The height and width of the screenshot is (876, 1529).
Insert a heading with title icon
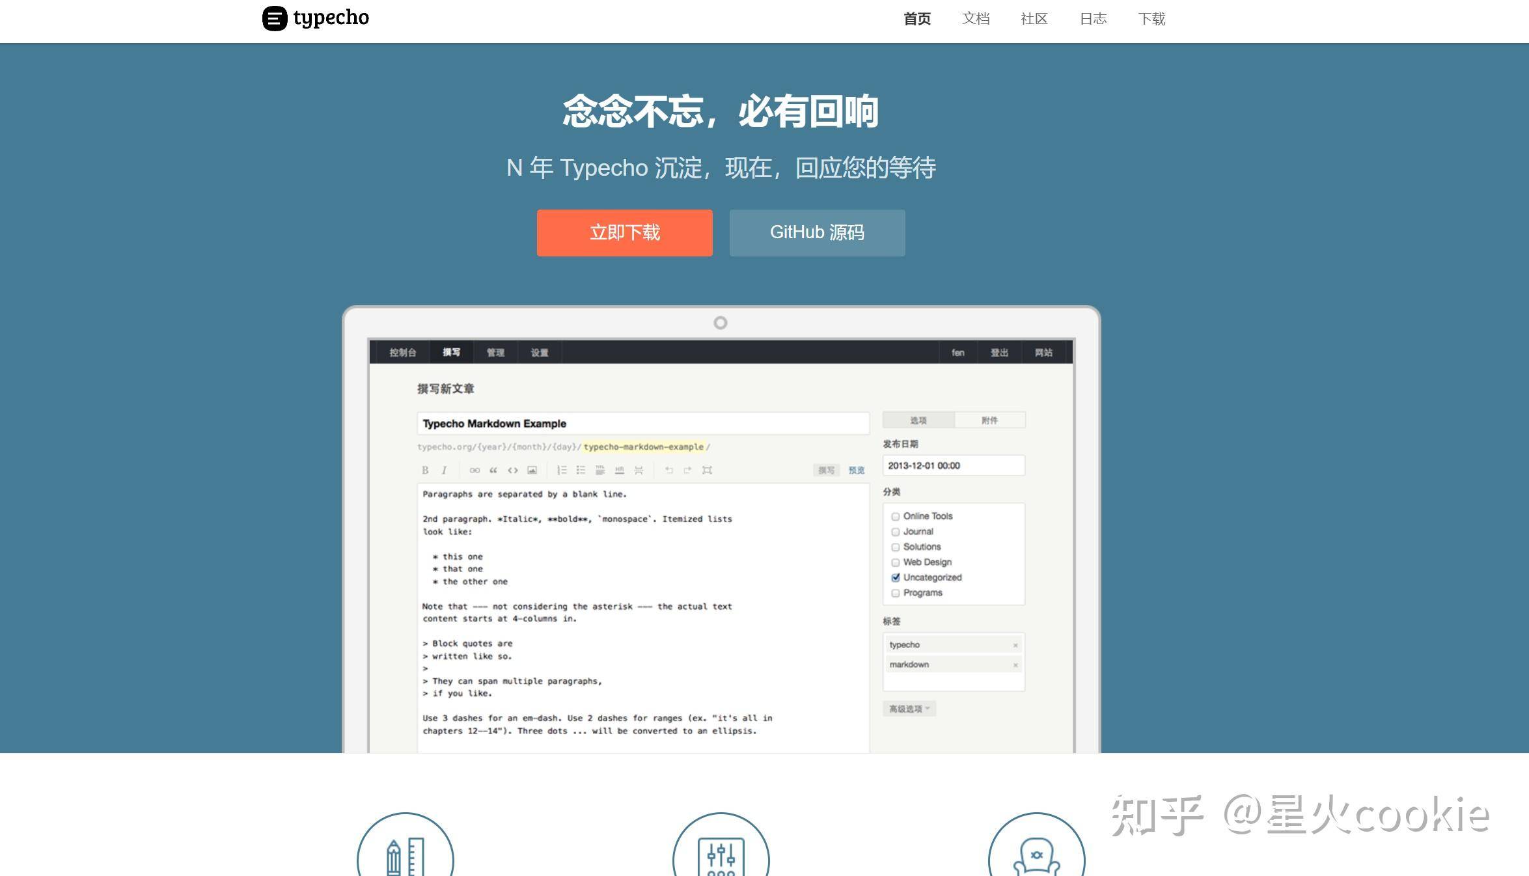point(600,470)
